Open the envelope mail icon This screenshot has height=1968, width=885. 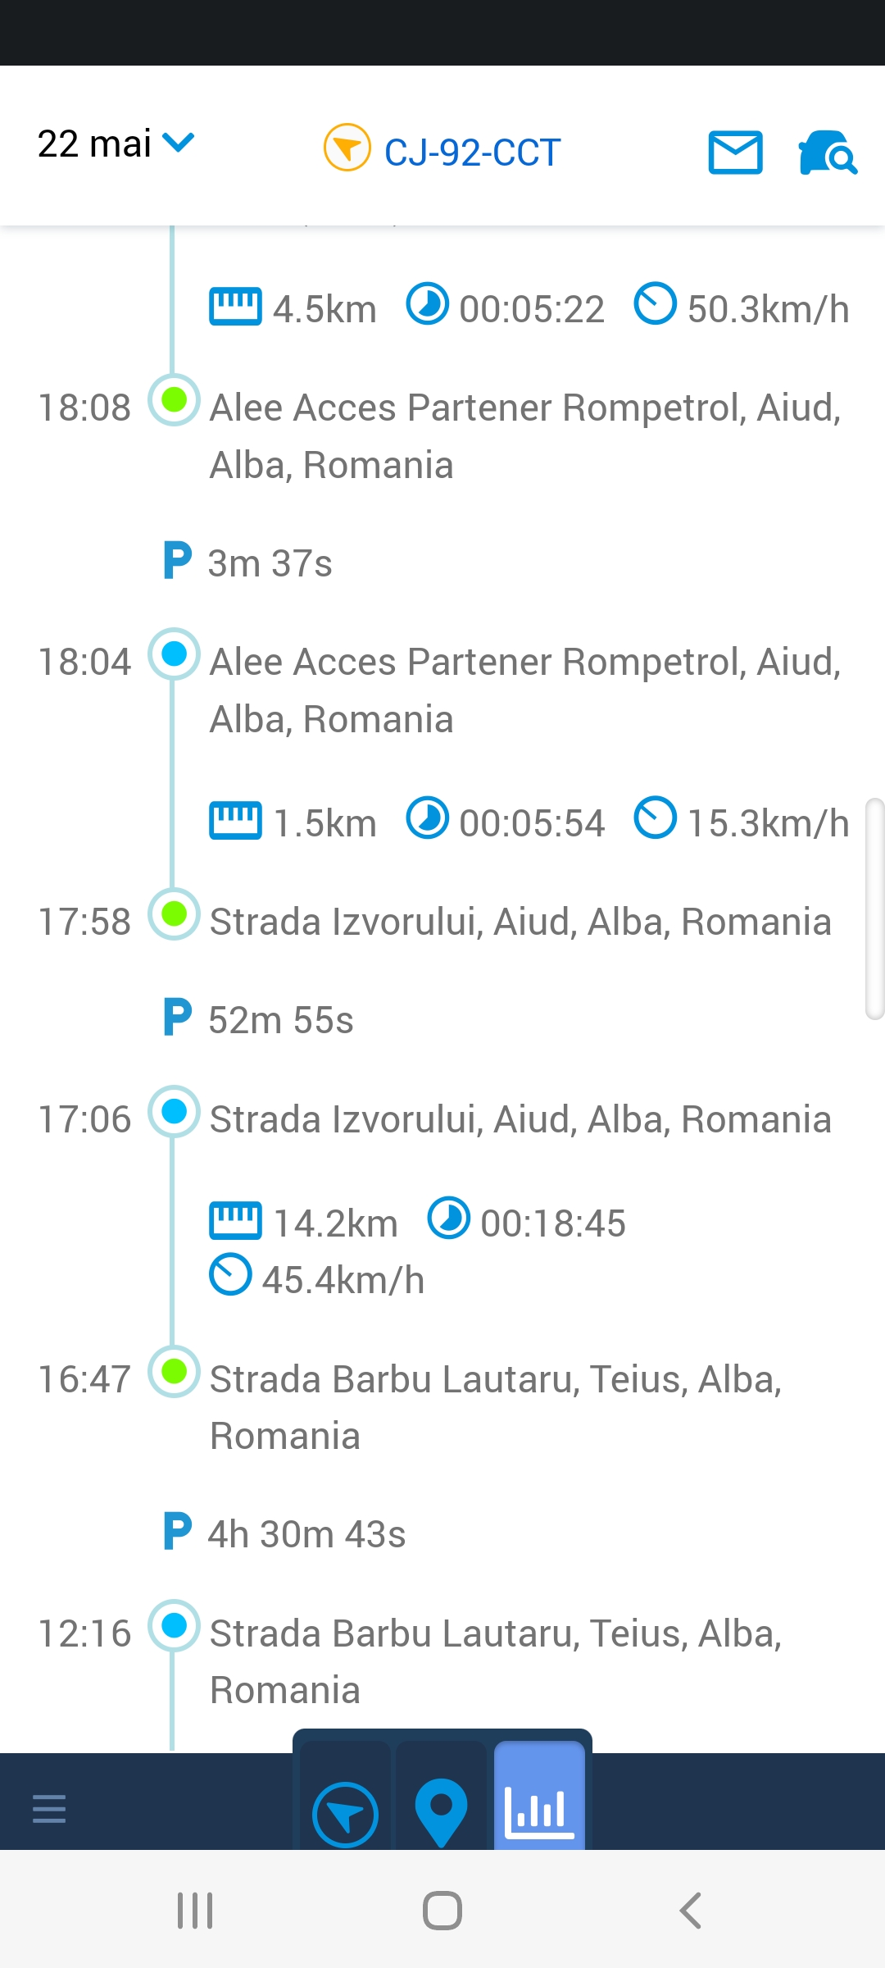pyautogui.click(x=735, y=153)
